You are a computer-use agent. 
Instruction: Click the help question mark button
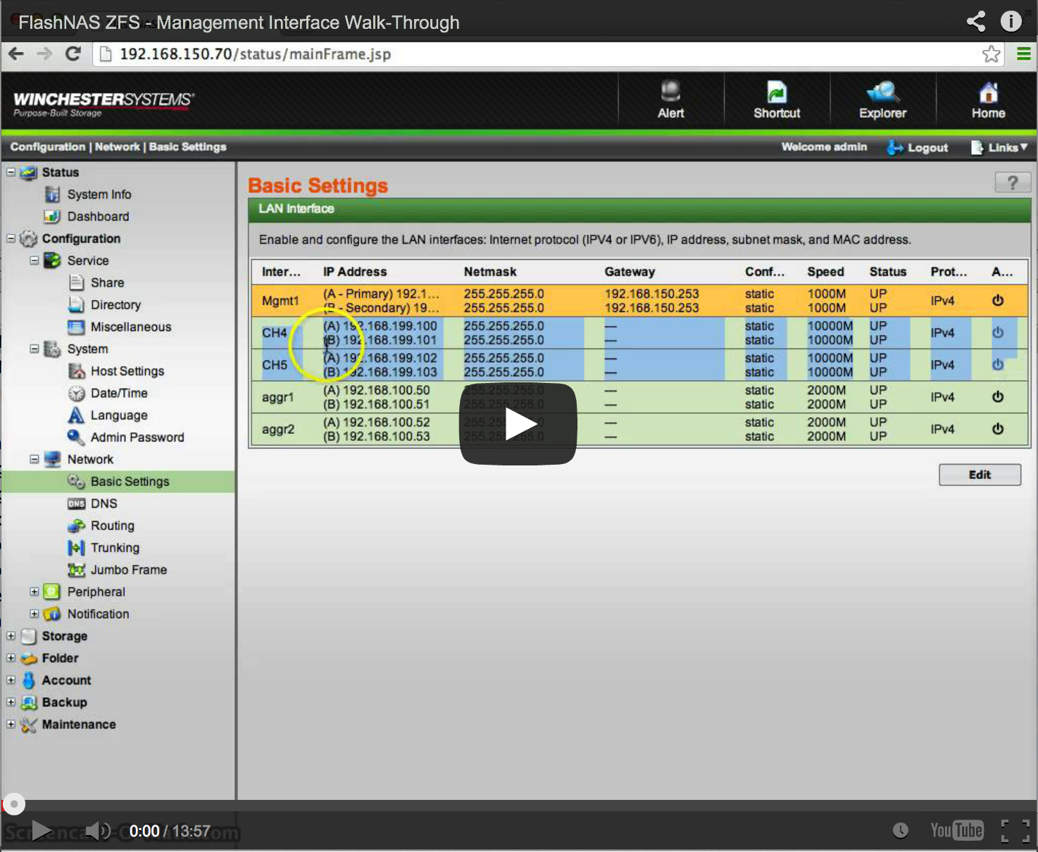coord(1013,183)
